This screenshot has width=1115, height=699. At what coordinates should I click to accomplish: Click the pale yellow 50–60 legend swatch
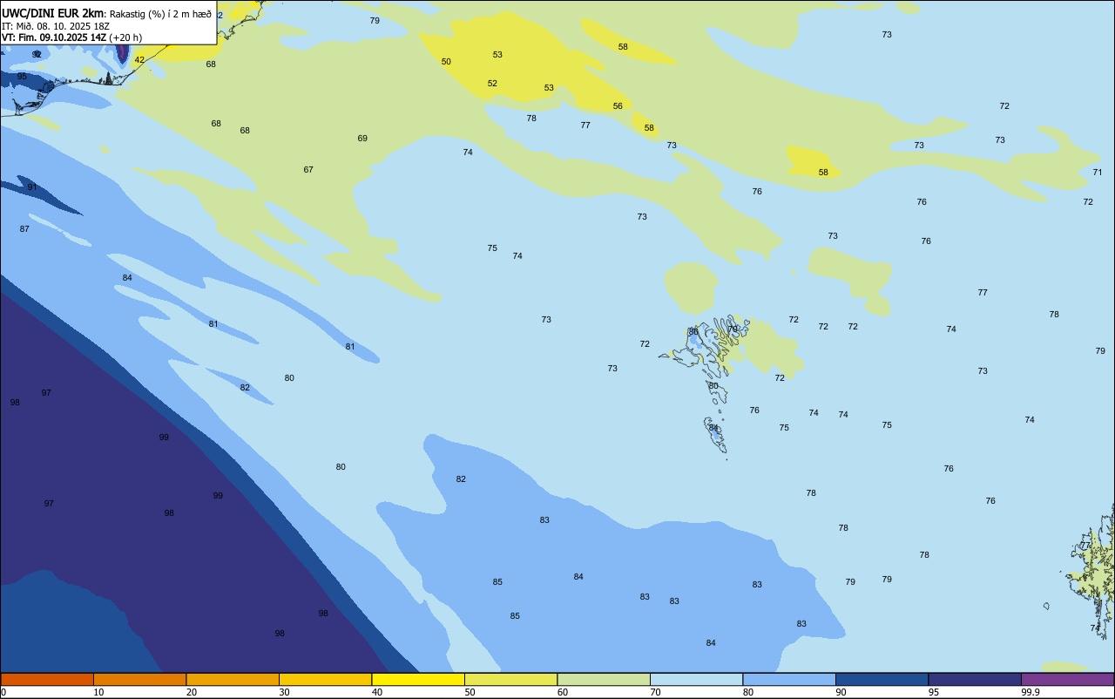(510, 679)
